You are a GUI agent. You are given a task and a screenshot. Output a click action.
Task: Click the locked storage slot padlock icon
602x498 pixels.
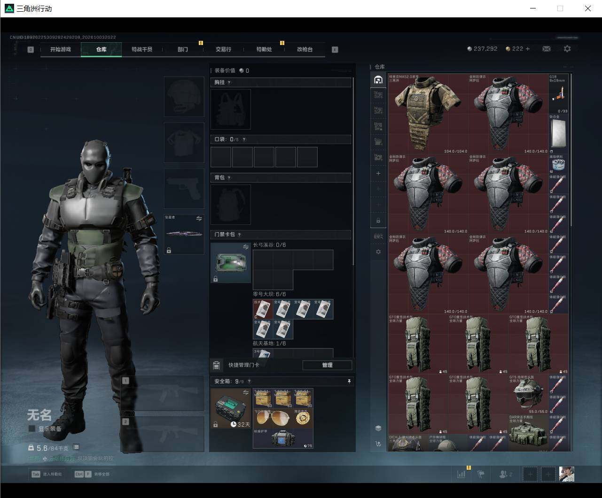pyautogui.click(x=378, y=221)
